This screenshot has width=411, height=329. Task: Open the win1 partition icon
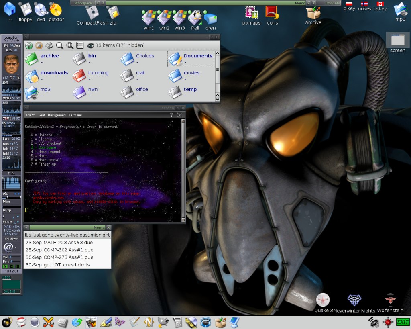[149, 20]
